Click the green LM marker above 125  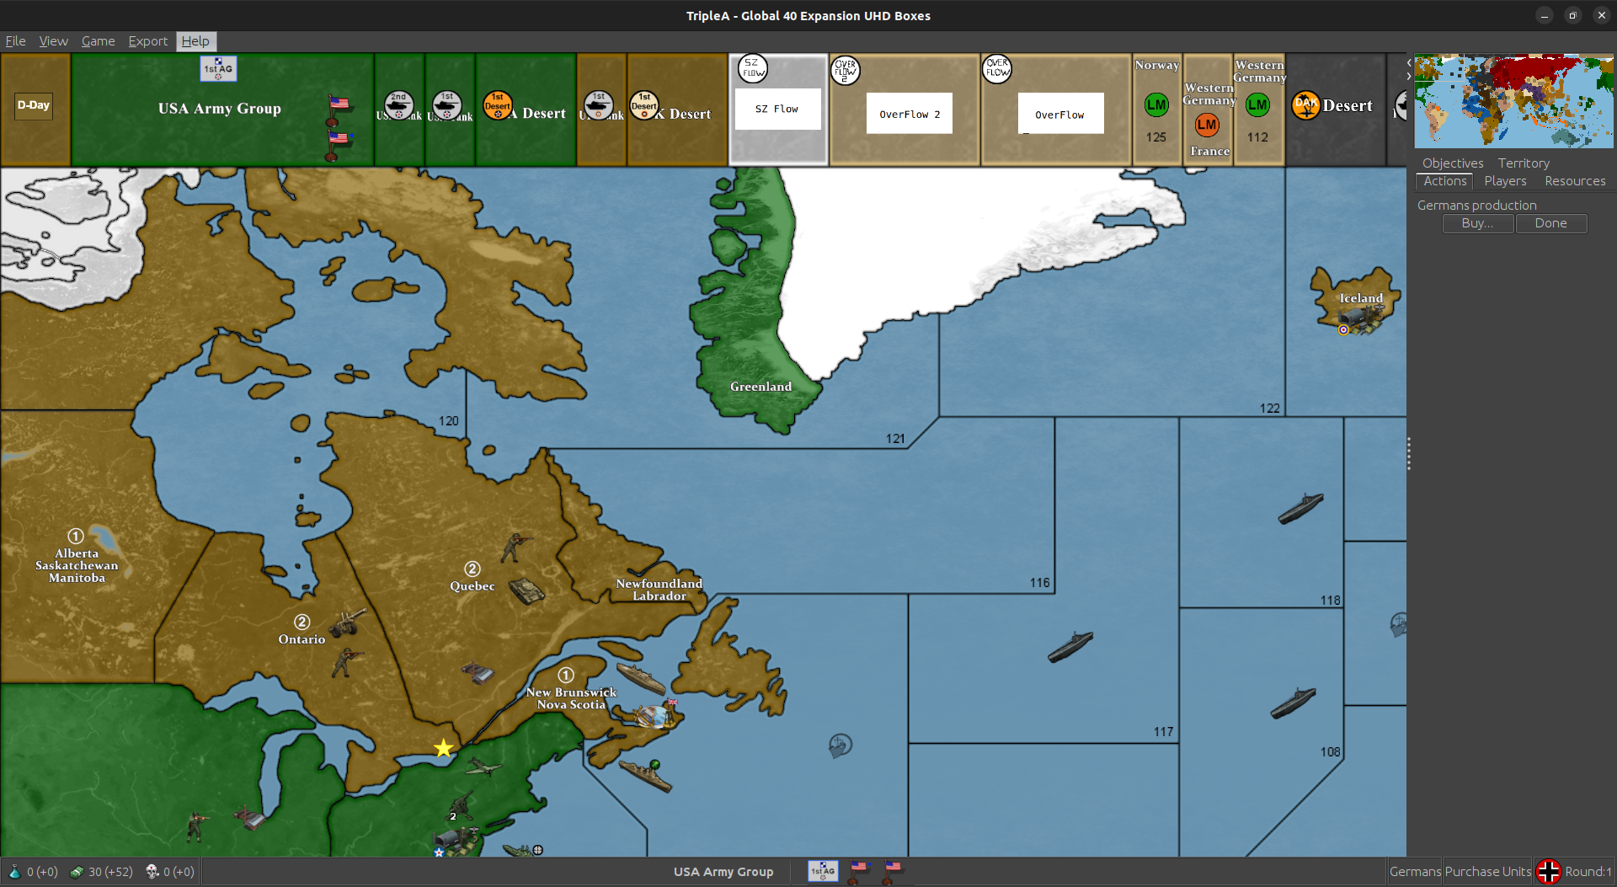tap(1156, 105)
